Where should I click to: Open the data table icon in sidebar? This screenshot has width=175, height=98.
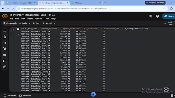coord(5,67)
